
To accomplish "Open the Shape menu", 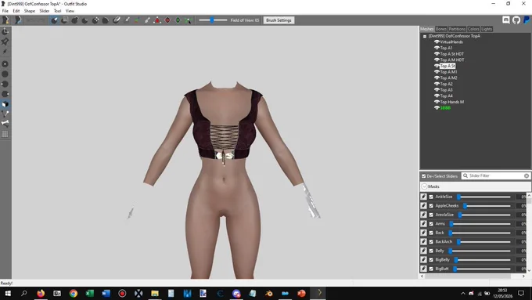I will coord(30,11).
